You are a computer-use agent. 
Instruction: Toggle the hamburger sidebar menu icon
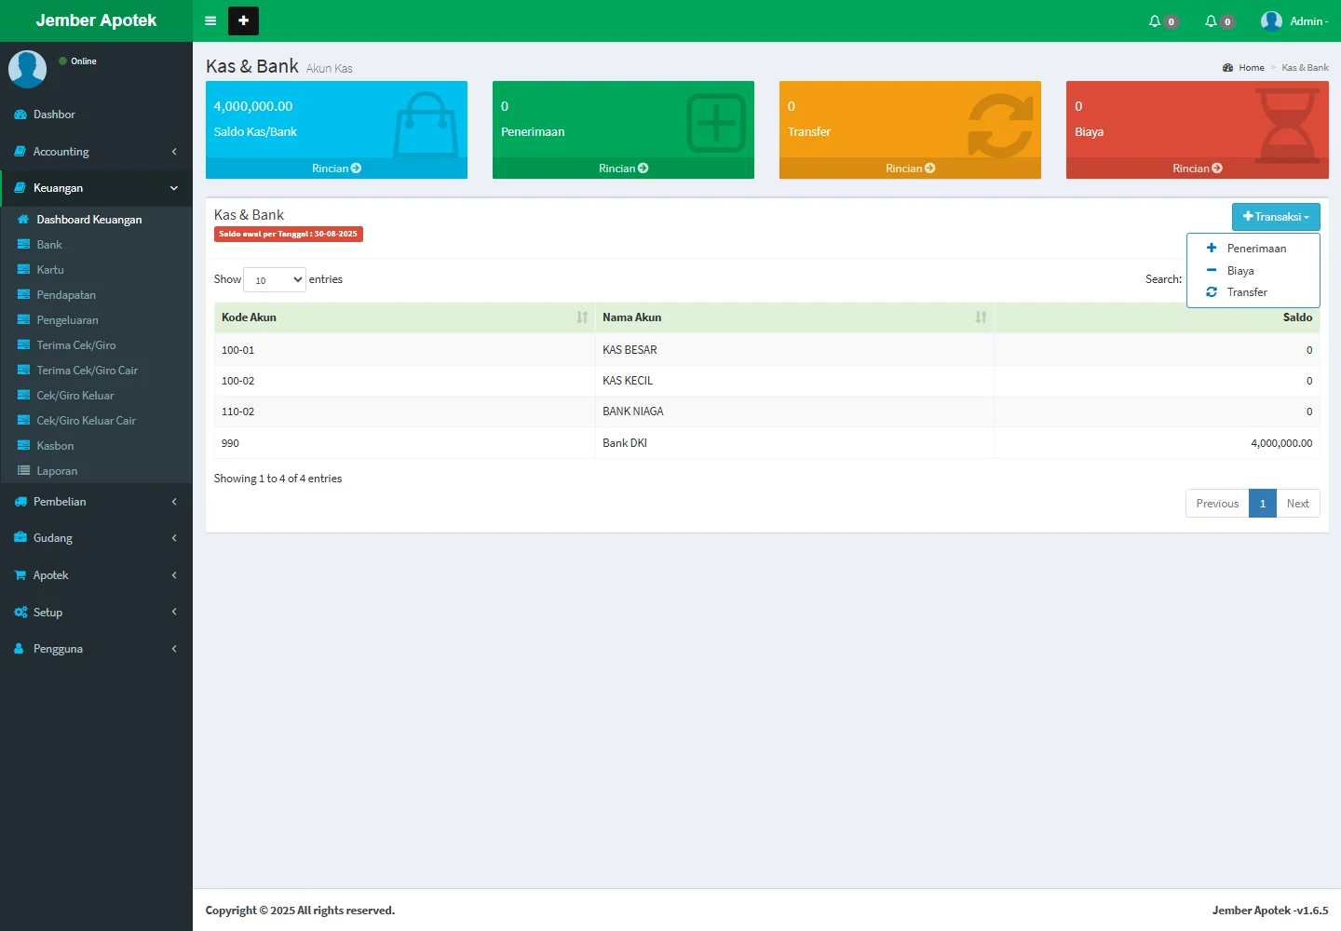pyautogui.click(x=210, y=20)
